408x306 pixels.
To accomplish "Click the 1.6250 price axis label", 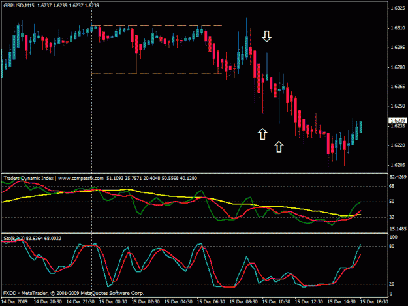I will click(x=398, y=106).
